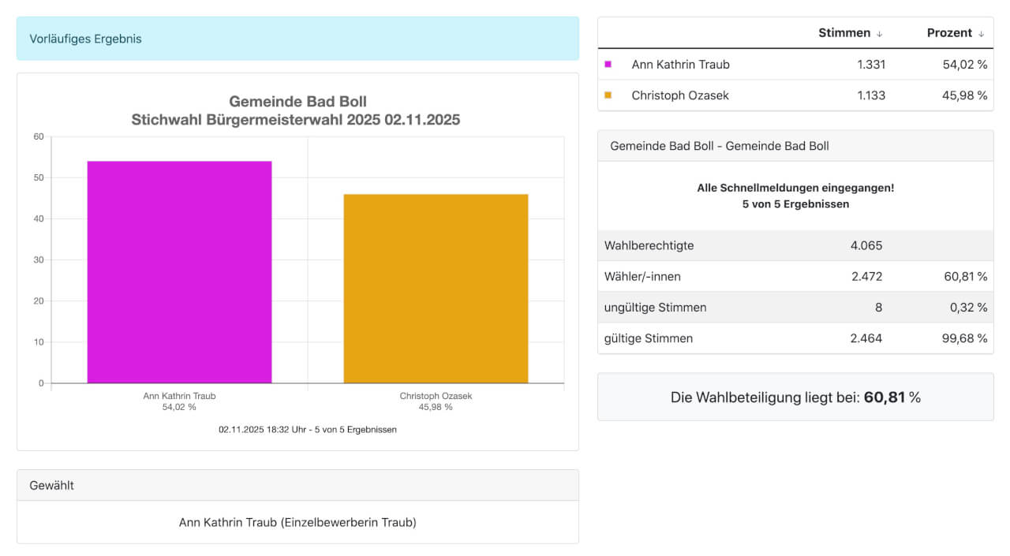Click the Gewählt panel header
This screenshot has width=1010, height=556.
coord(297,486)
